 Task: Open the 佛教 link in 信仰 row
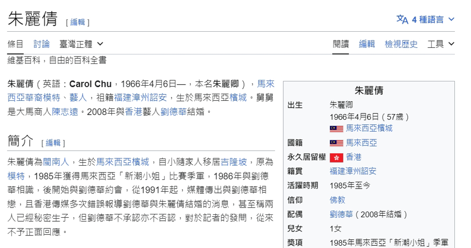tap(337, 200)
